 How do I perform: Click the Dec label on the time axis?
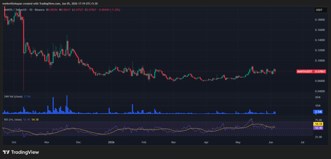tap(78, 142)
